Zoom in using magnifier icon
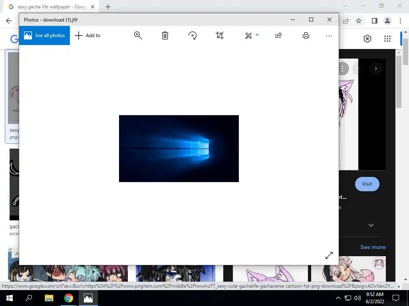 point(138,35)
